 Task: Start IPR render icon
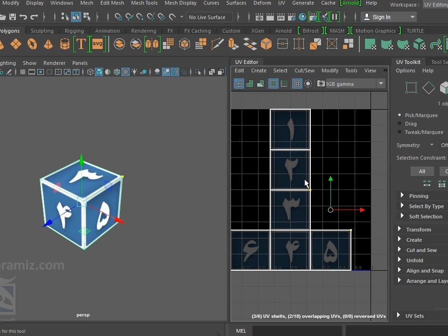(281, 17)
